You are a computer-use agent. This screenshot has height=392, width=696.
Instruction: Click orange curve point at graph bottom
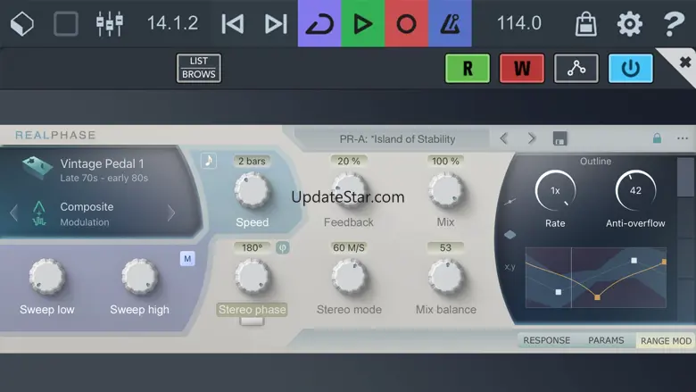coord(597,297)
